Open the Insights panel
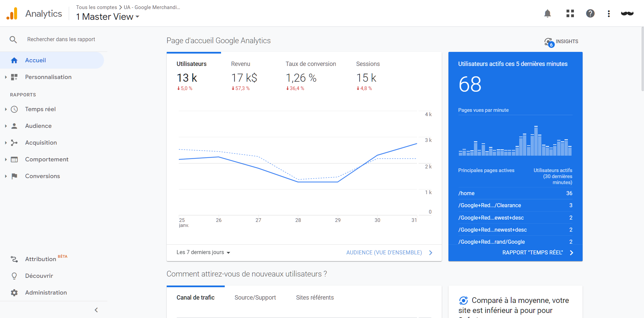 click(561, 42)
